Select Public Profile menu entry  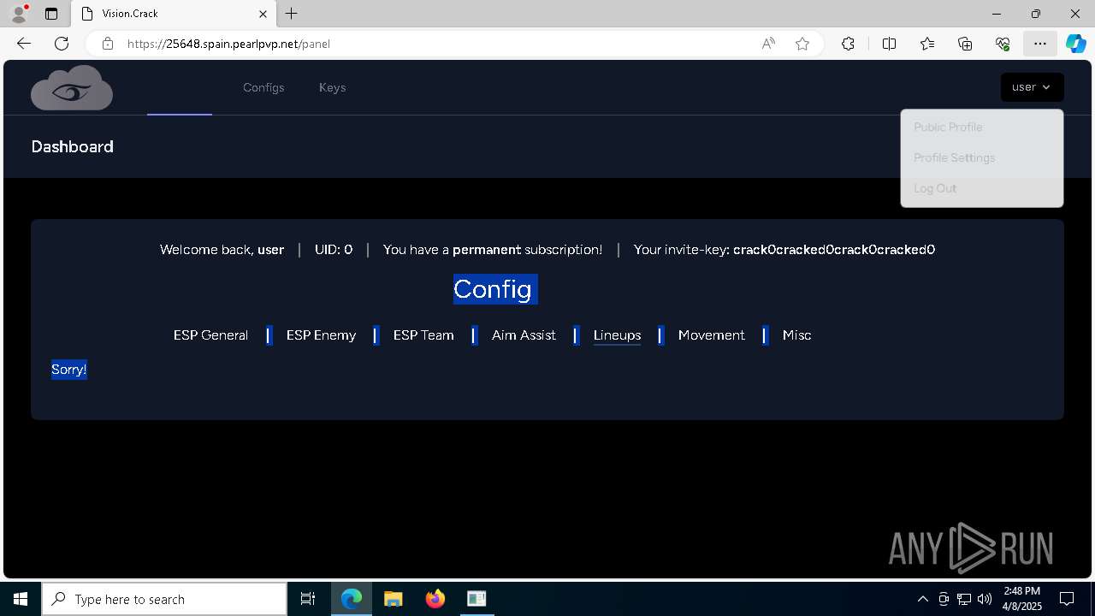click(x=981, y=127)
